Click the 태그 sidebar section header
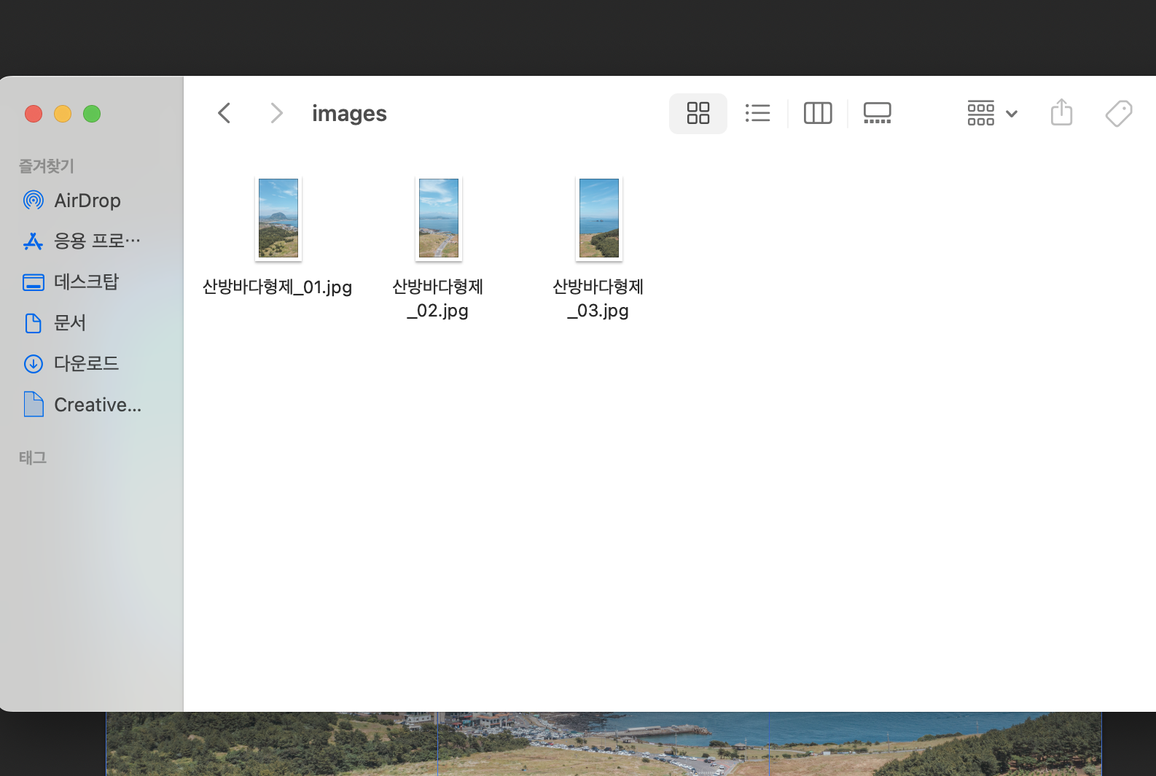Screen dimensions: 1156x776 (32, 457)
